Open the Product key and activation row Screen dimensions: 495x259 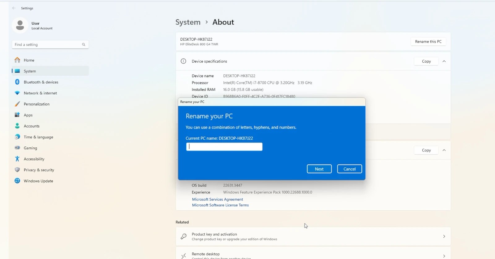pos(313,236)
